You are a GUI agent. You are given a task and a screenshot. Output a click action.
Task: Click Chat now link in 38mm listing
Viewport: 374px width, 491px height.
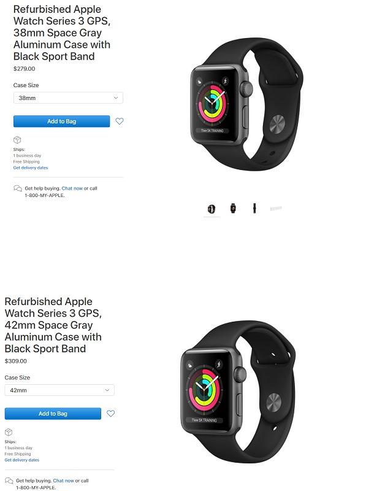point(72,188)
